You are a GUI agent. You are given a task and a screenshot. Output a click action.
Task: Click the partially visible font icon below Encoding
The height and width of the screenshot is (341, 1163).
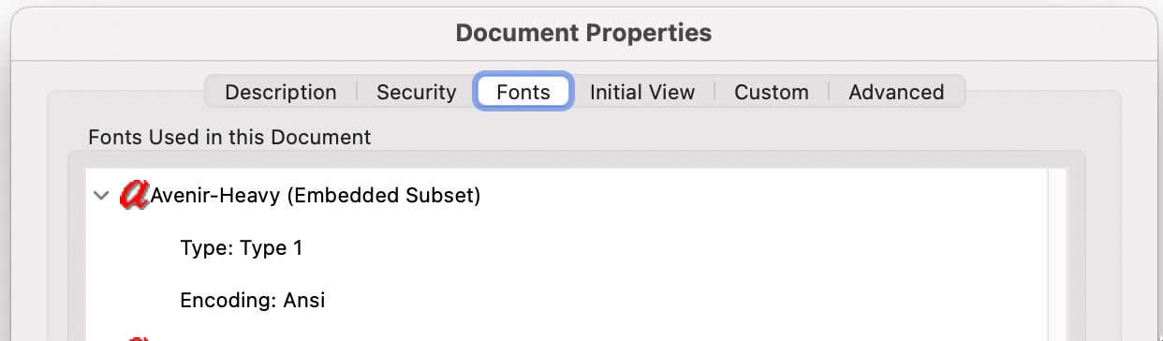point(135,338)
